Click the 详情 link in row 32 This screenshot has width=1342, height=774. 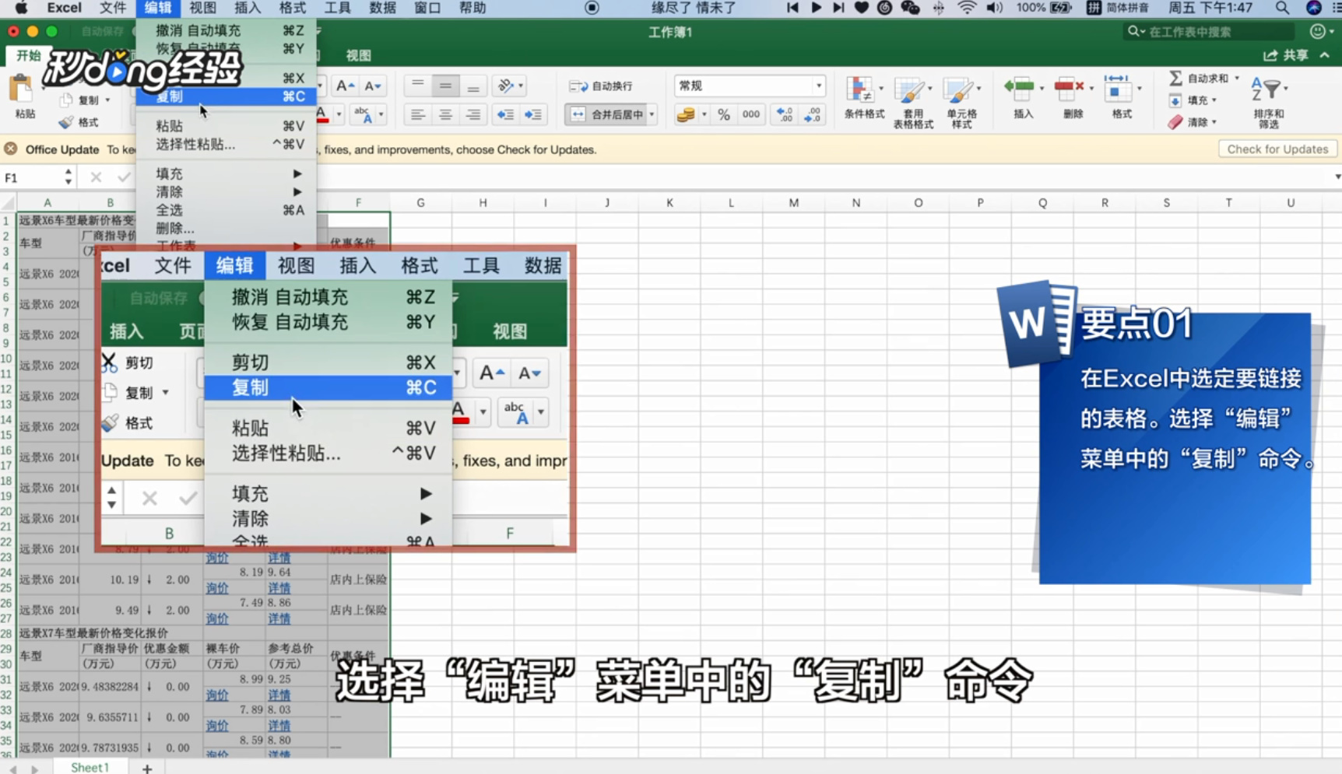click(279, 695)
